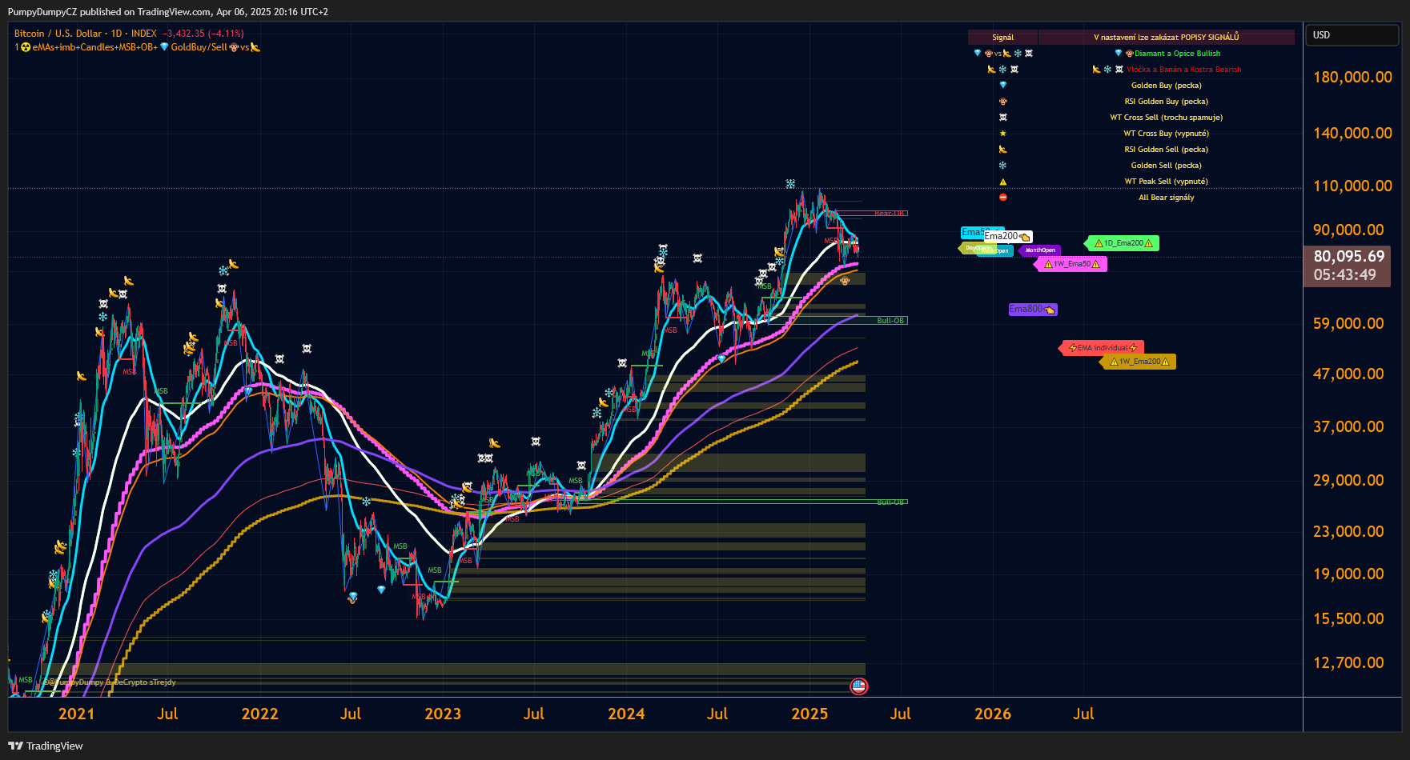Click the purple MonthOpen label

point(1040,250)
